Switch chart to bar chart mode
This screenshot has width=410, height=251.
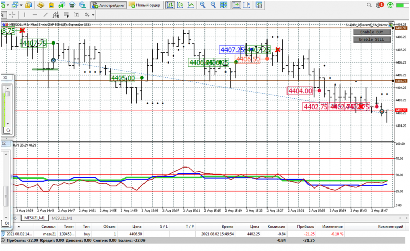pos(170,5)
